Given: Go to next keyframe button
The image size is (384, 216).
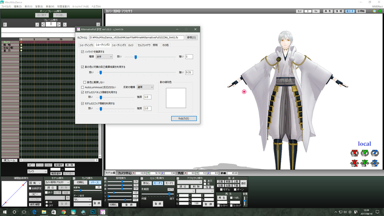Looking at the screenshot, I should click(65, 24).
